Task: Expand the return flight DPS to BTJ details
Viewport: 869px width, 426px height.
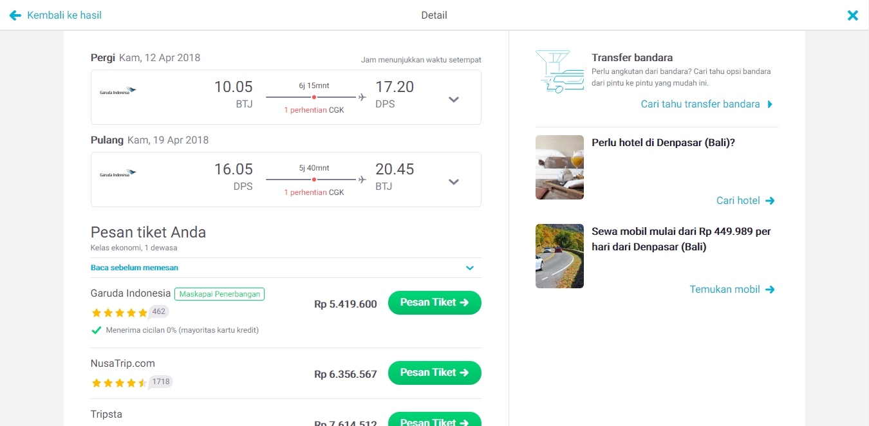Action: [454, 181]
